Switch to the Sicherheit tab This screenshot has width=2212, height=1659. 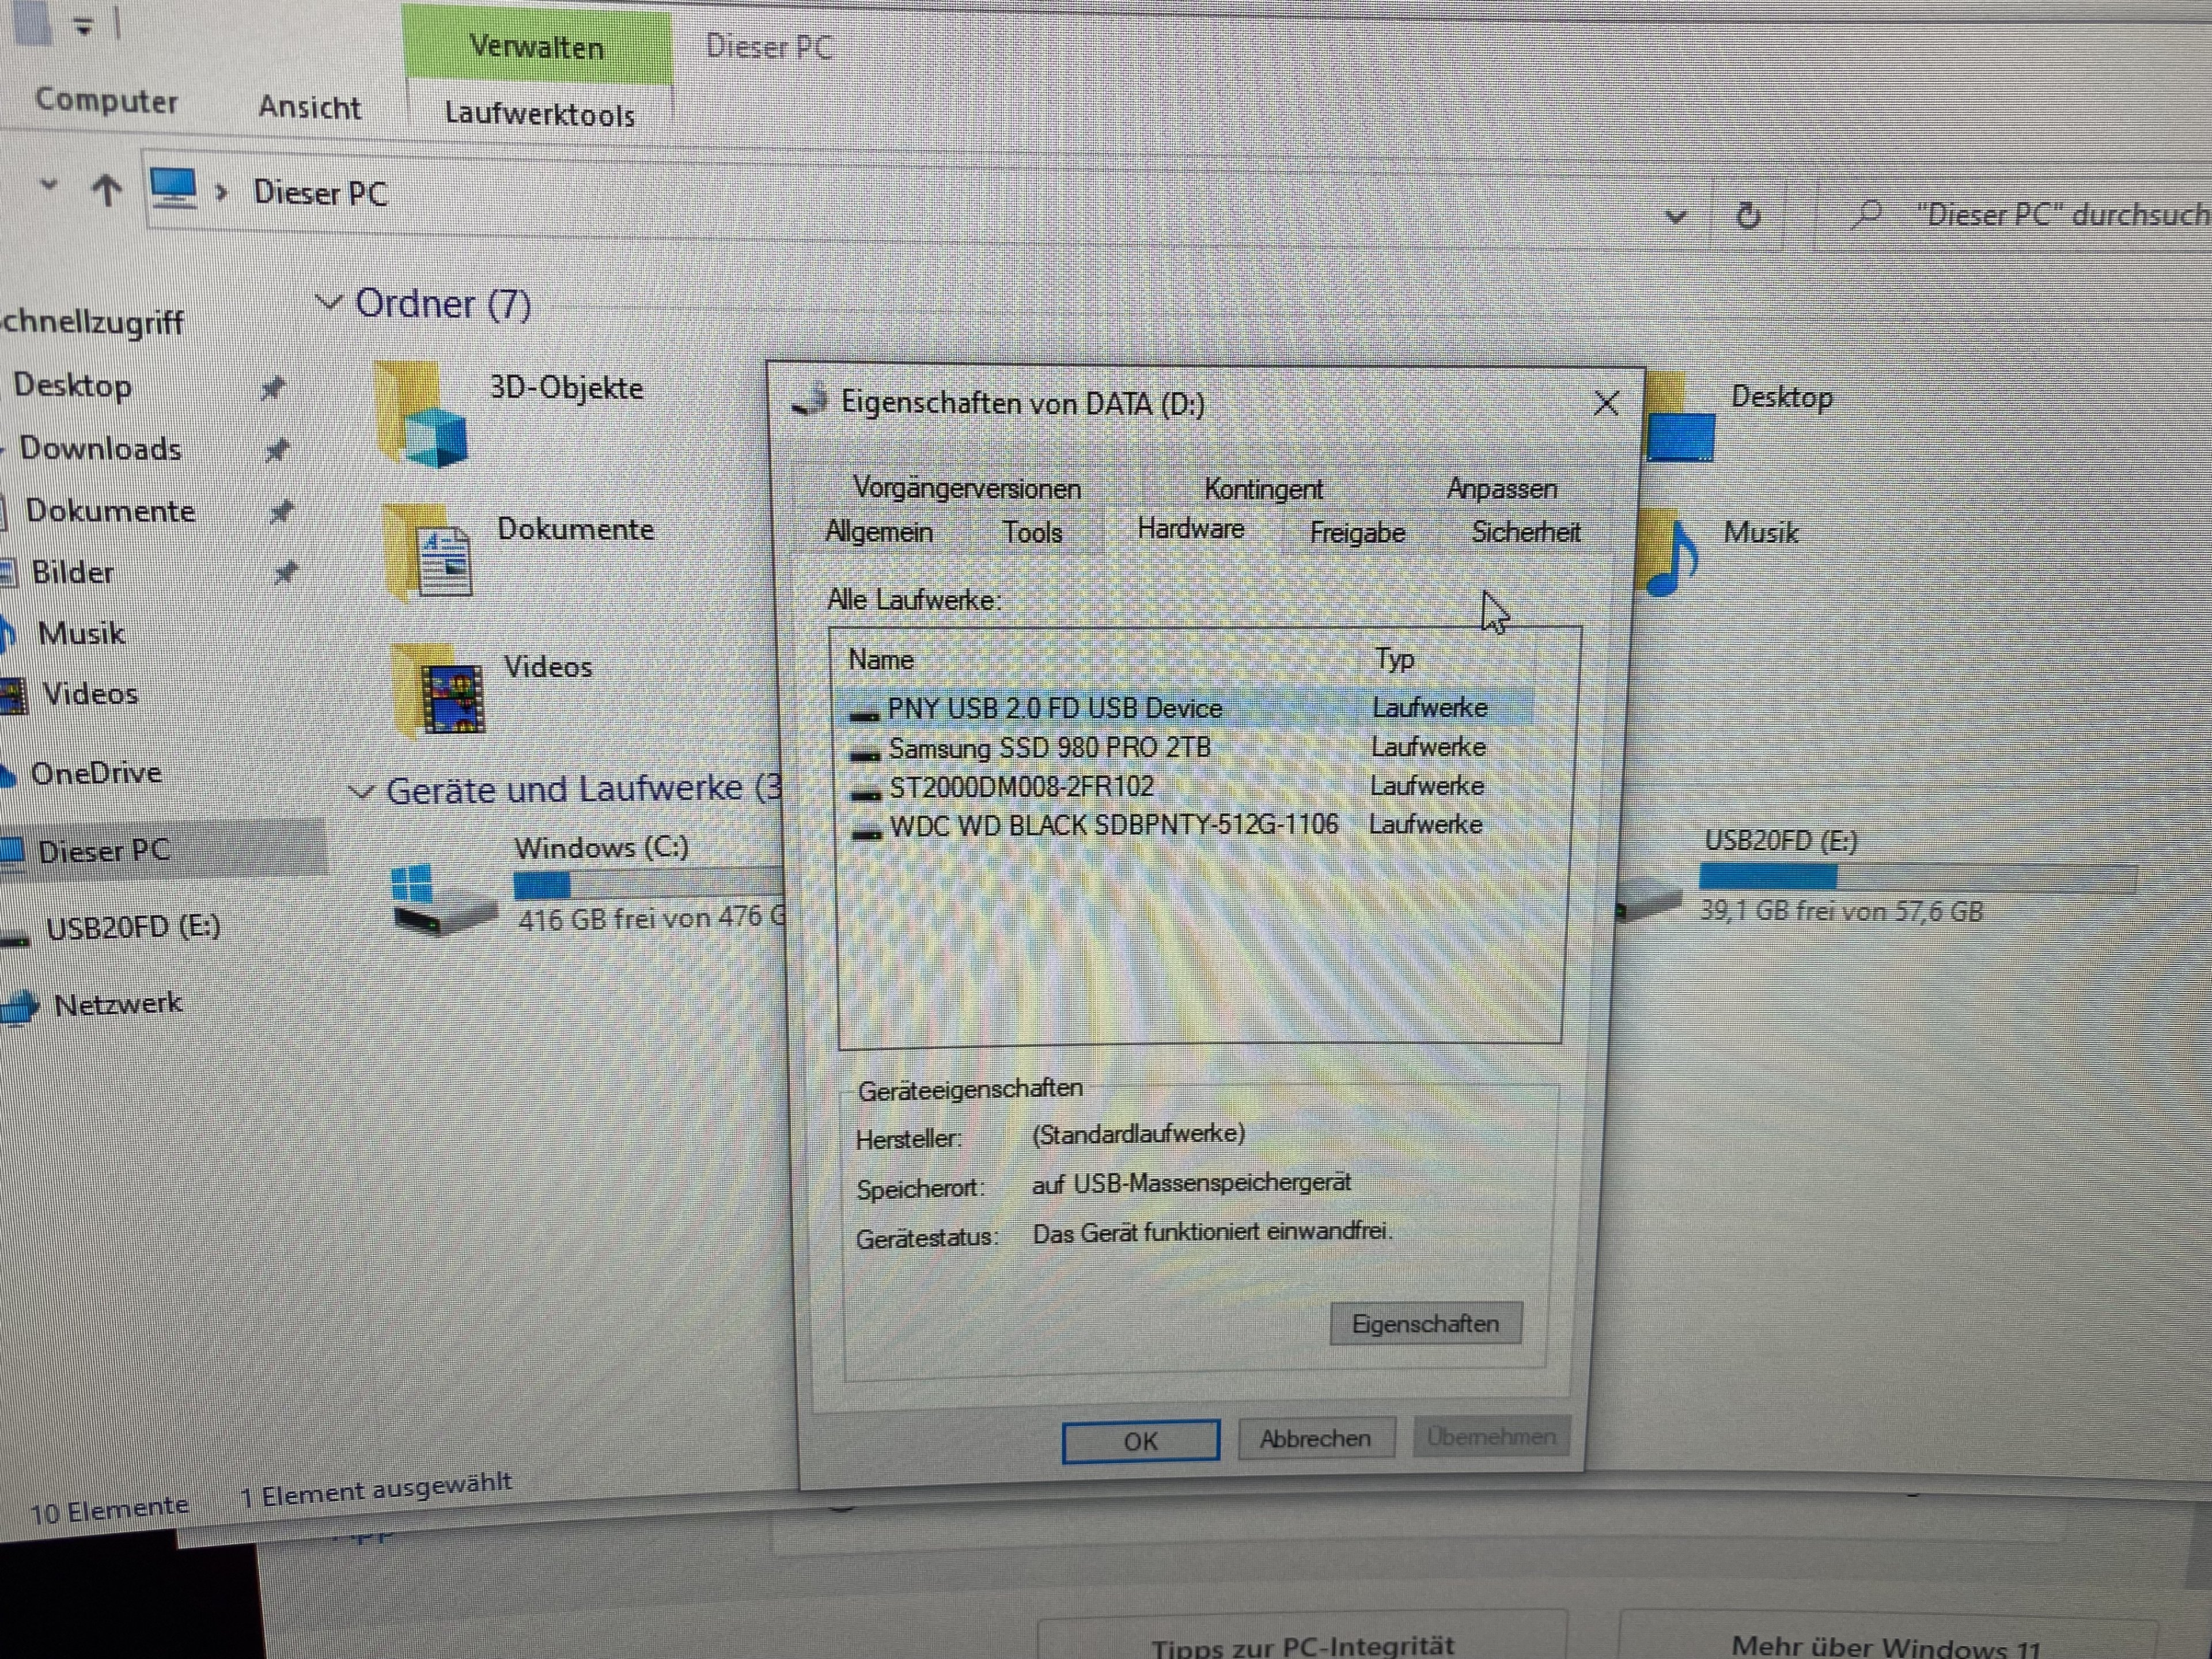1525,532
